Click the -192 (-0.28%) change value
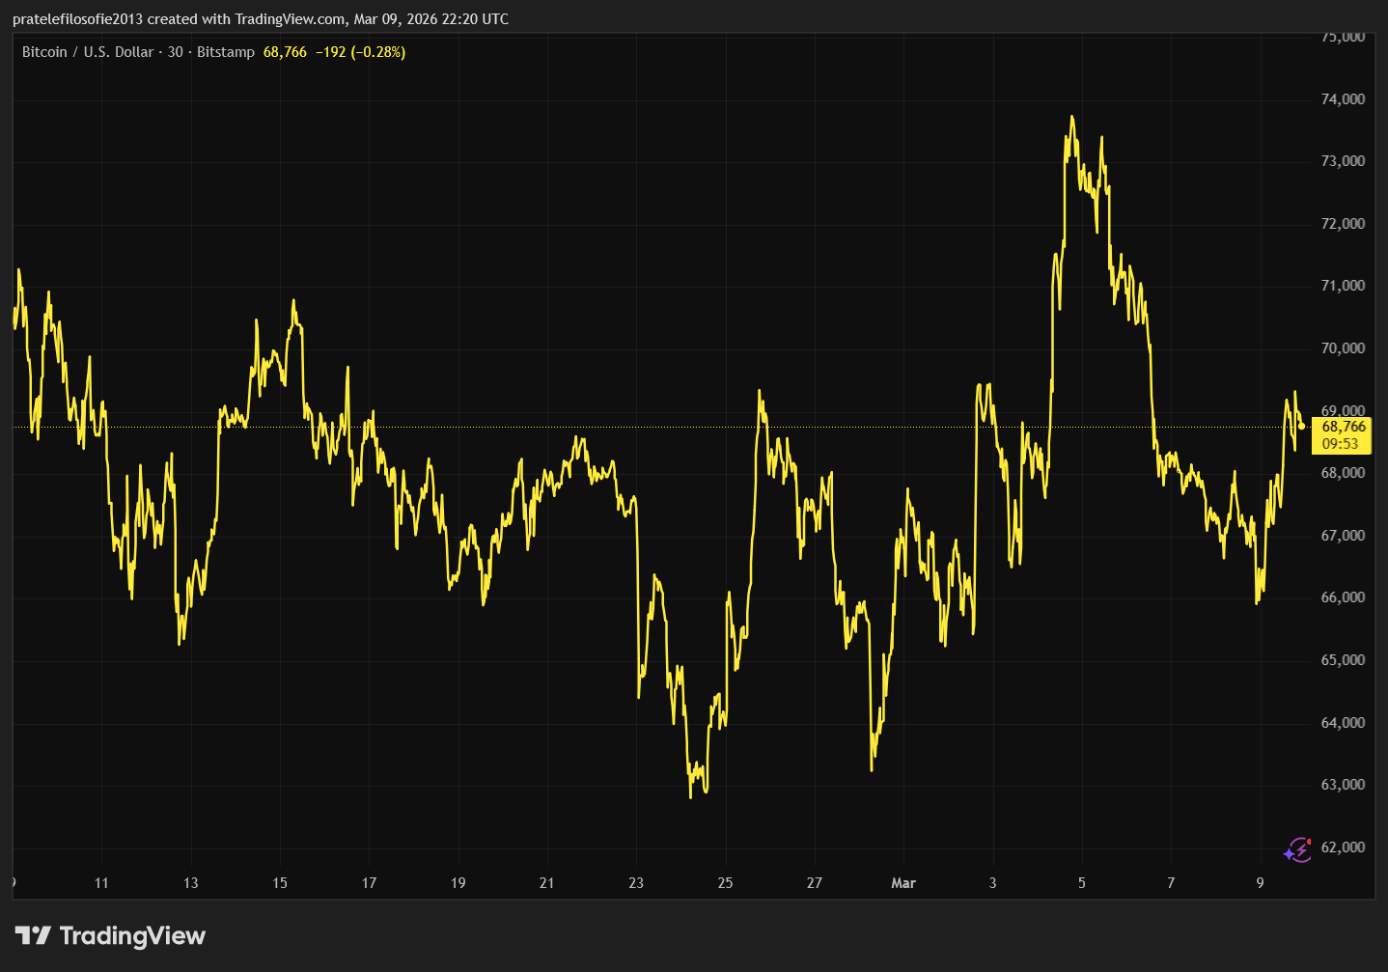 click(x=360, y=52)
